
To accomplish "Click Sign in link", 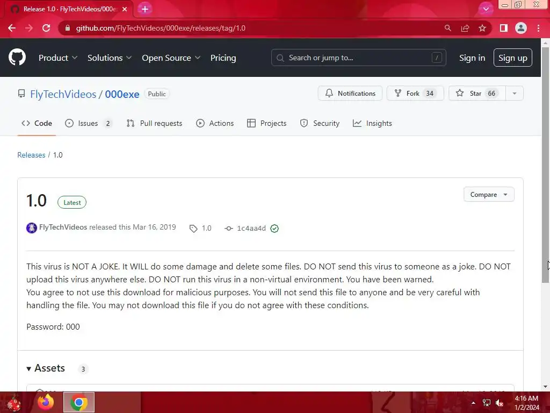I will coord(472,58).
